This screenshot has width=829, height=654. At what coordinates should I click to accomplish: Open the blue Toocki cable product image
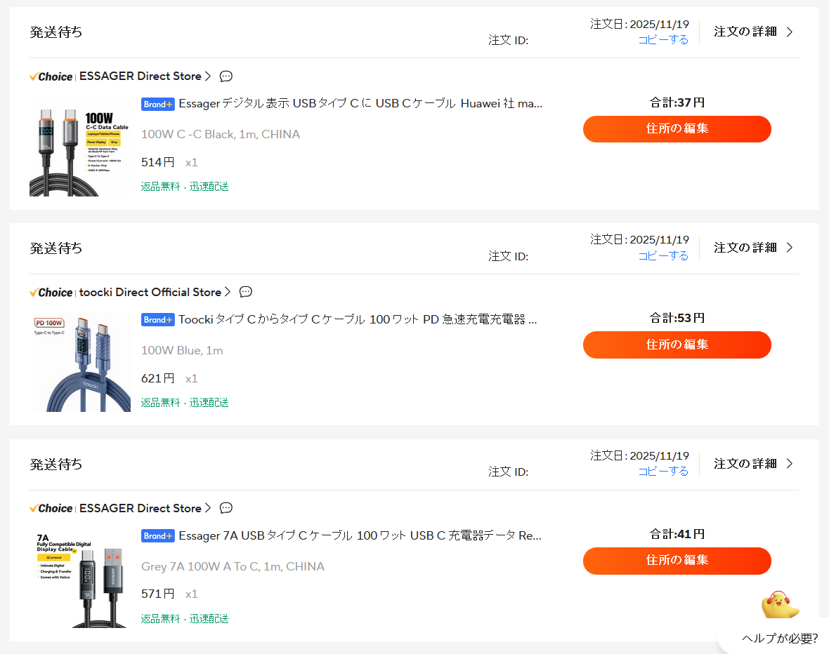[81, 363]
